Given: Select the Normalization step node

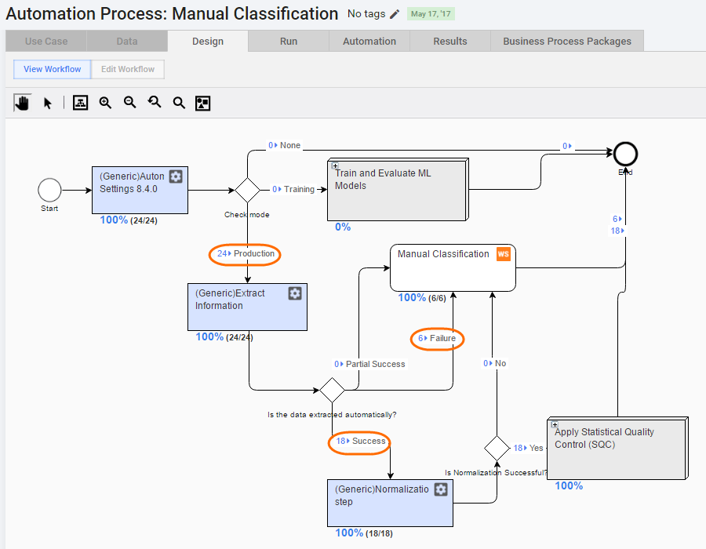Looking at the screenshot, I should [x=390, y=503].
